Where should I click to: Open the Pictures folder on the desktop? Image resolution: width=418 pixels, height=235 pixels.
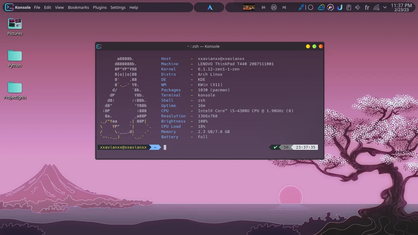coord(14,23)
